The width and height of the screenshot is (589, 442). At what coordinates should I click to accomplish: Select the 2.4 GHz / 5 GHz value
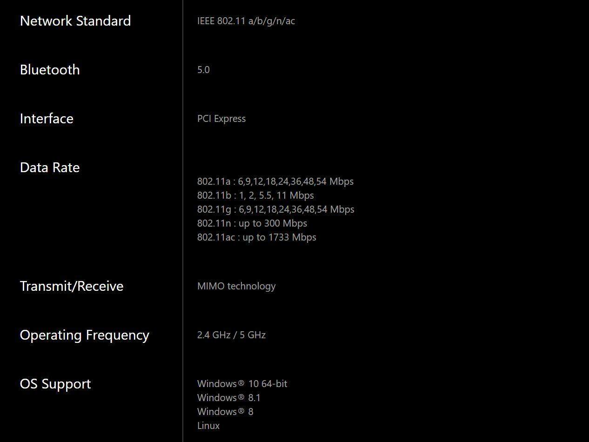[231, 335]
